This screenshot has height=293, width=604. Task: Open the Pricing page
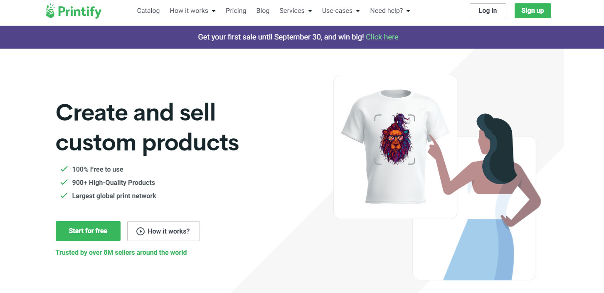coord(236,11)
